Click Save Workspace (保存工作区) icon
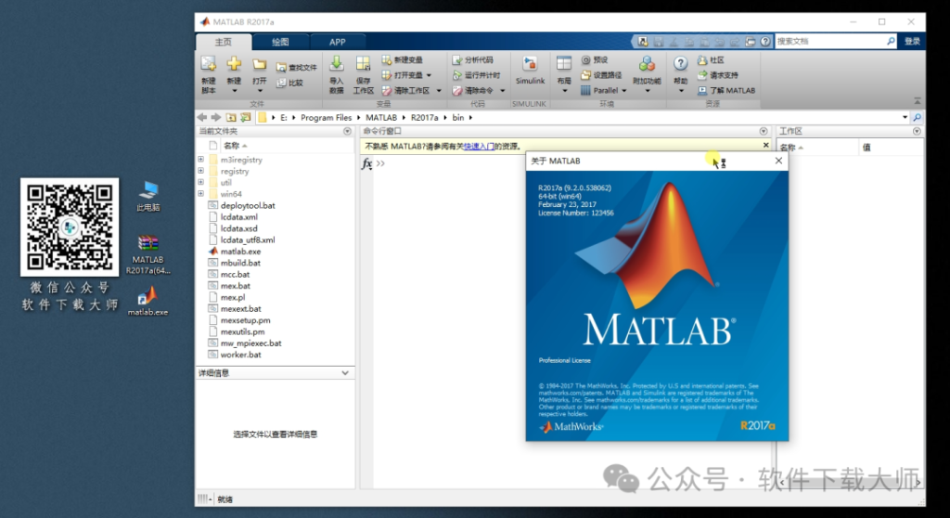 (363, 64)
